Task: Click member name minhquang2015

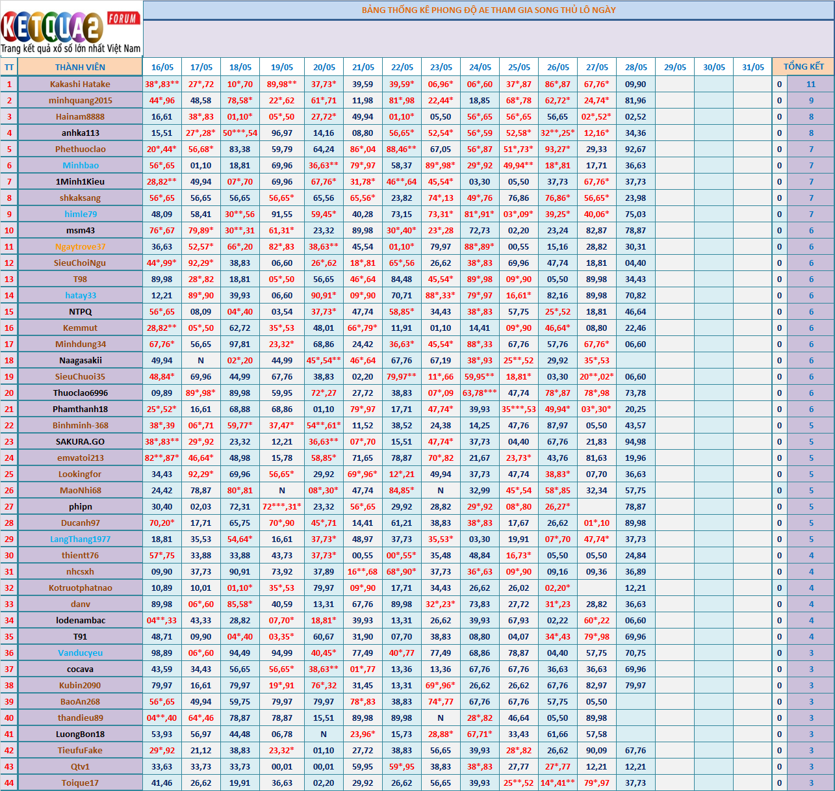Action: point(80,100)
